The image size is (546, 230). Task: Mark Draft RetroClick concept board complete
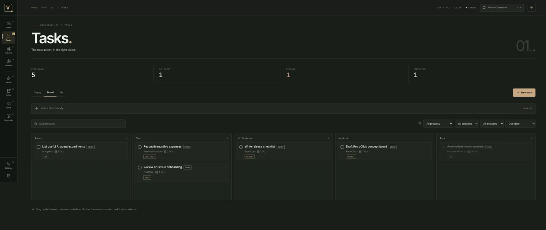tap(342, 147)
